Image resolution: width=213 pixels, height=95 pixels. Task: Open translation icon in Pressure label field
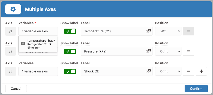click(x=148, y=51)
